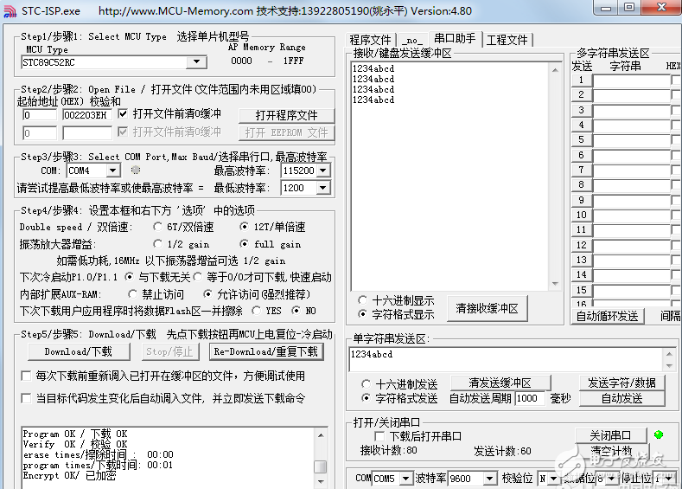Screen dimensions: 682x489
Task: Expand the 9600 波特率 dropdown in the bottom bar
Action: pos(492,479)
